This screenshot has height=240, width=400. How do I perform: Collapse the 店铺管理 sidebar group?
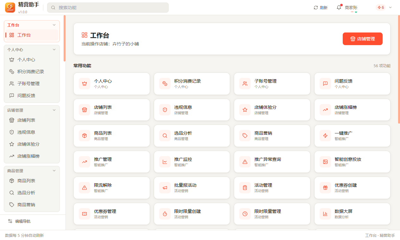54,110
